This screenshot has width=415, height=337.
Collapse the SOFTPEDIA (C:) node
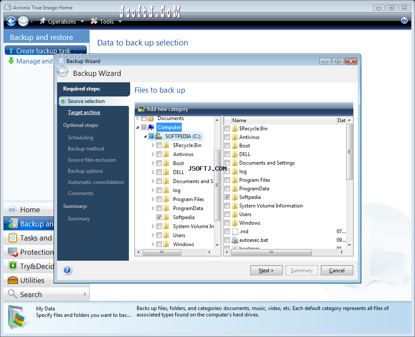[145, 136]
